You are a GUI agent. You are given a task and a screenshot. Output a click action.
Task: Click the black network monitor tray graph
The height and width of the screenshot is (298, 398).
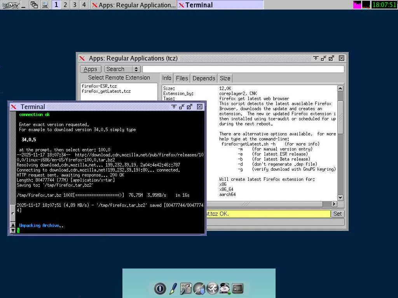pos(366,5)
